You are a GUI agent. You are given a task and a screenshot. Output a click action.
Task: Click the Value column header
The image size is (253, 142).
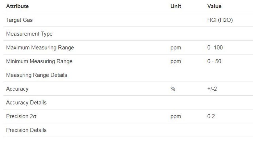[214, 6]
